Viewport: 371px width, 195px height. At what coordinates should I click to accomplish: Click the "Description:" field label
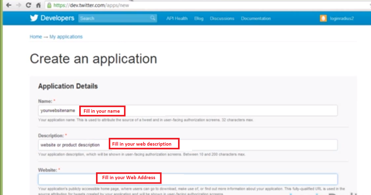(51, 136)
